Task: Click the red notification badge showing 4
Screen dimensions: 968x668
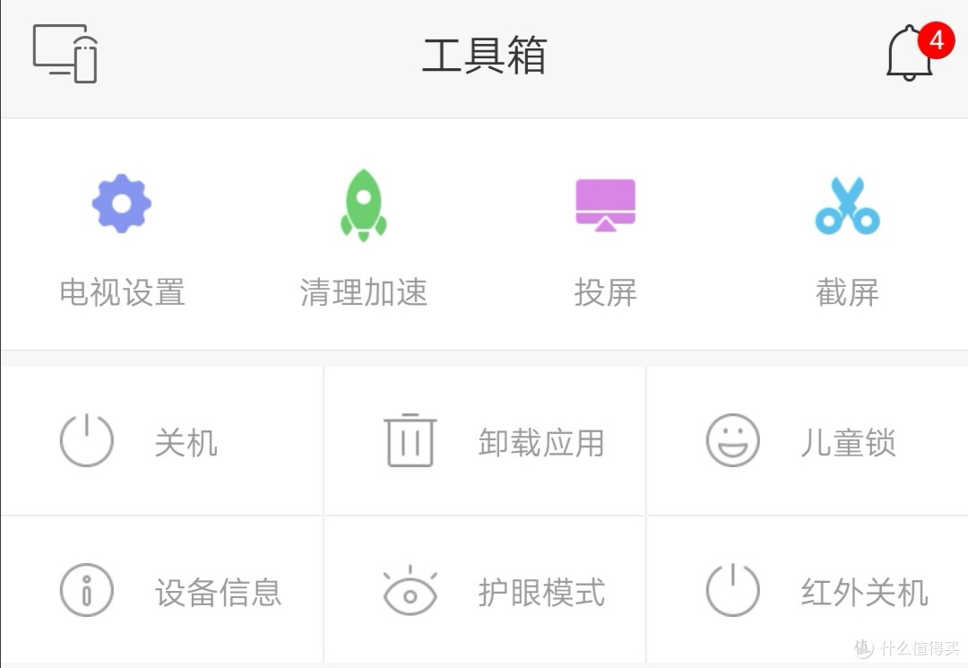Action: click(x=936, y=40)
